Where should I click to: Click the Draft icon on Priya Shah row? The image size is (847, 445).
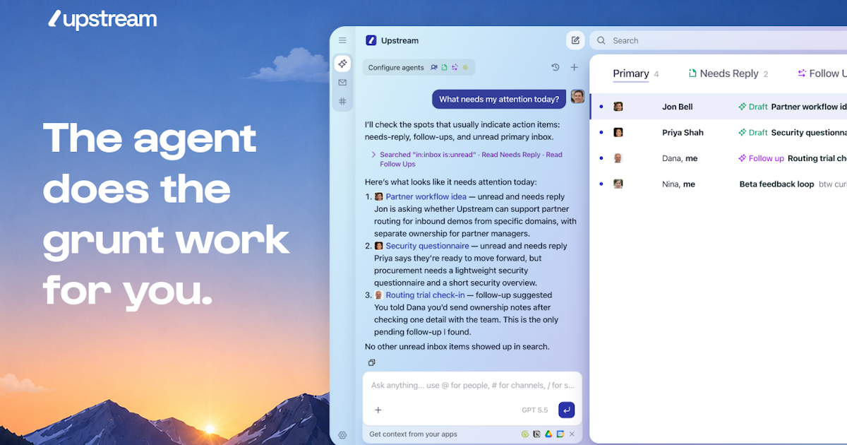pos(743,132)
